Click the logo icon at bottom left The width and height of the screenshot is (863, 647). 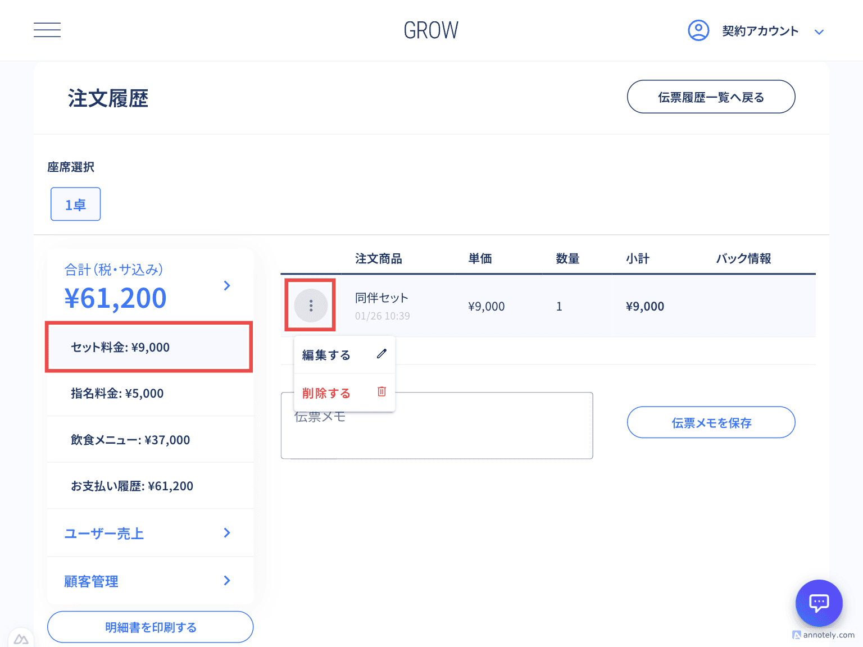[21, 639]
